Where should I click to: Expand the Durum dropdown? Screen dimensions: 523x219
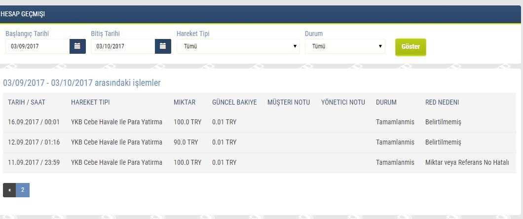(345, 46)
